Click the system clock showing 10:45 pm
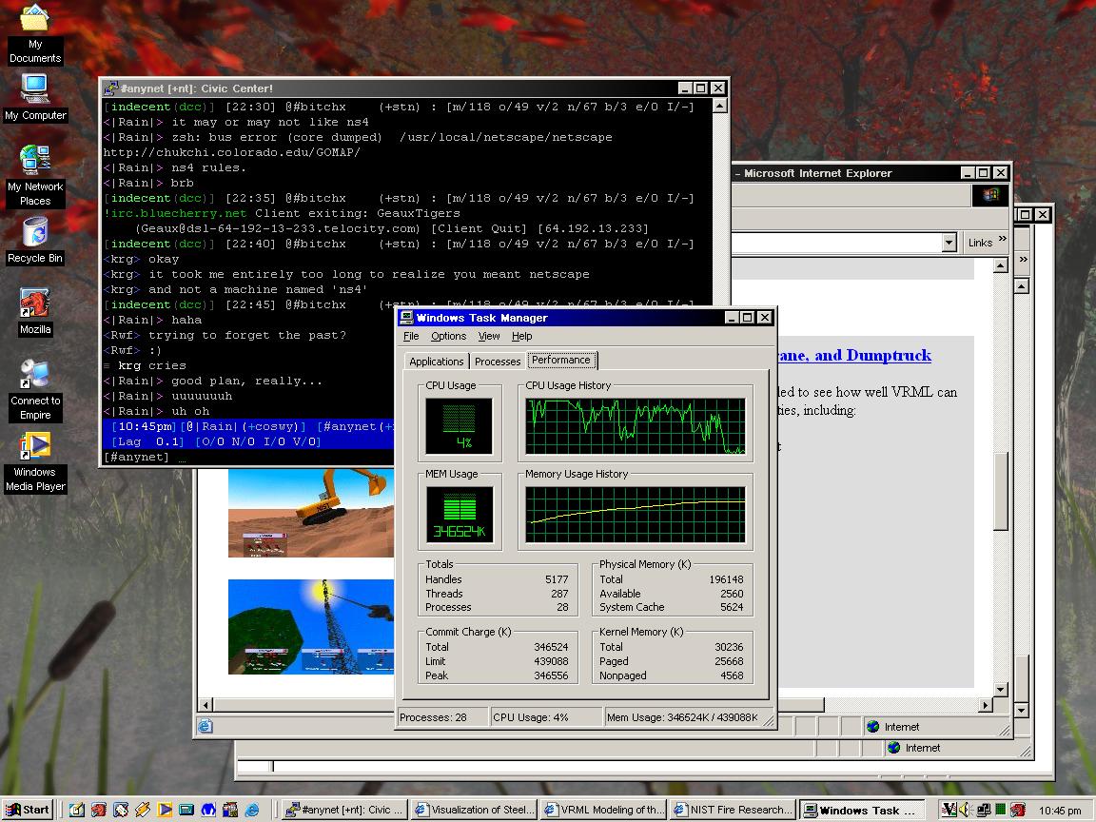 coord(1060,811)
